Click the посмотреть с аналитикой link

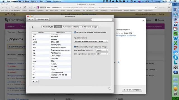point(126,36)
